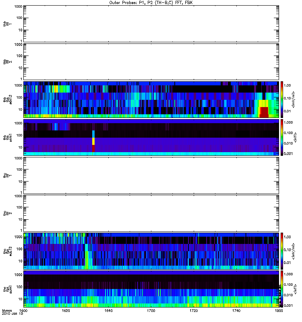Viewport: 302px width, 322px height.
Task: Click the plot title 'Outer Probes: P1, P2 (TH-B,C) FFT, FBK'
Action: 151,3
